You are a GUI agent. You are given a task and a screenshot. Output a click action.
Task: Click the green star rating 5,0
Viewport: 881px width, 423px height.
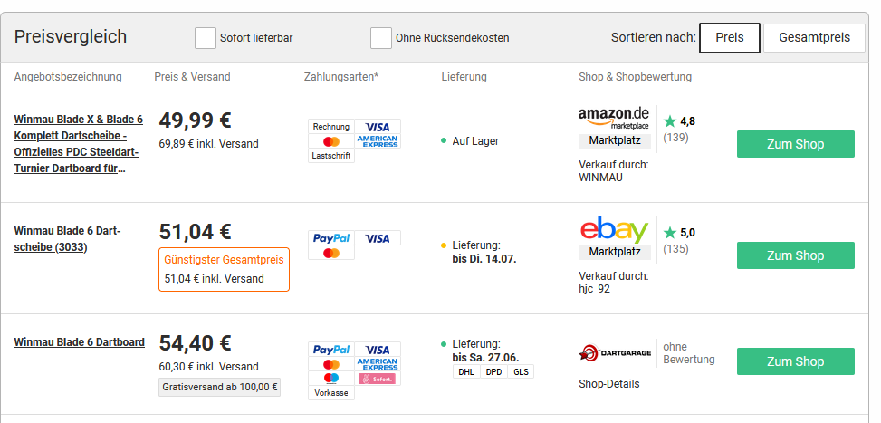point(679,233)
